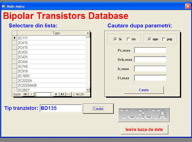Click Iesire baza de date button

click(x=144, y=129)
